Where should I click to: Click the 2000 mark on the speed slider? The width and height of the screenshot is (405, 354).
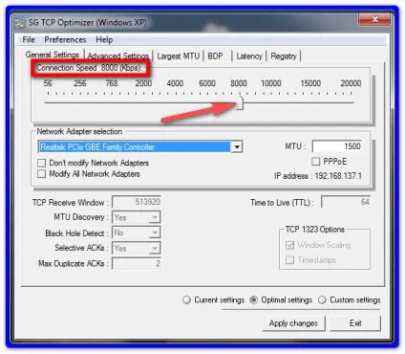pyautogui.click(x=143, y=83)
